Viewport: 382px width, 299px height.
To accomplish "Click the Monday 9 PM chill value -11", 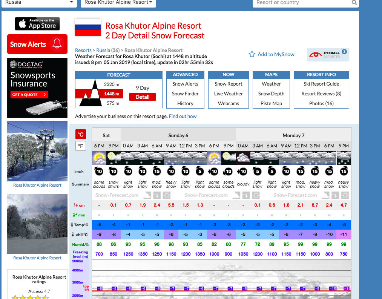I will coord(344,235).
